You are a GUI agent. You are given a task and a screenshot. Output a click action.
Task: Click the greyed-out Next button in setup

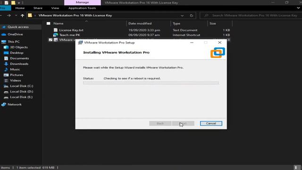(x=183, y=123)
